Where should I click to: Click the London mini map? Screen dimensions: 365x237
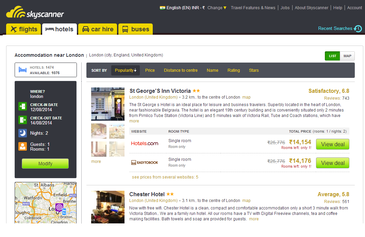tap(46, 203)
